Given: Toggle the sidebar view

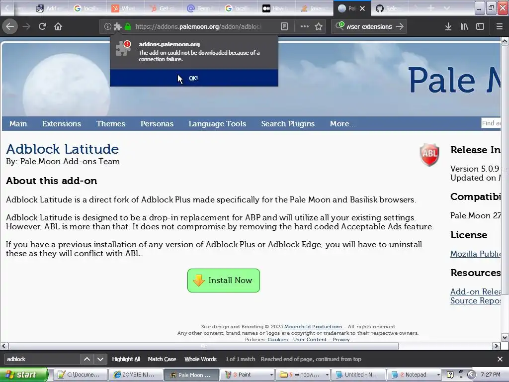Looking at the screenshot, I should click(x=480, y=27).
